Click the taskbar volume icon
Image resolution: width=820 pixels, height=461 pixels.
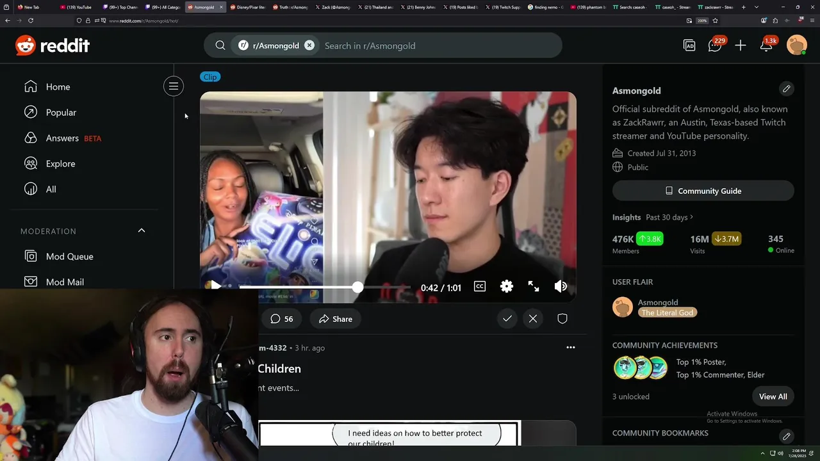(x=780, y=453)
